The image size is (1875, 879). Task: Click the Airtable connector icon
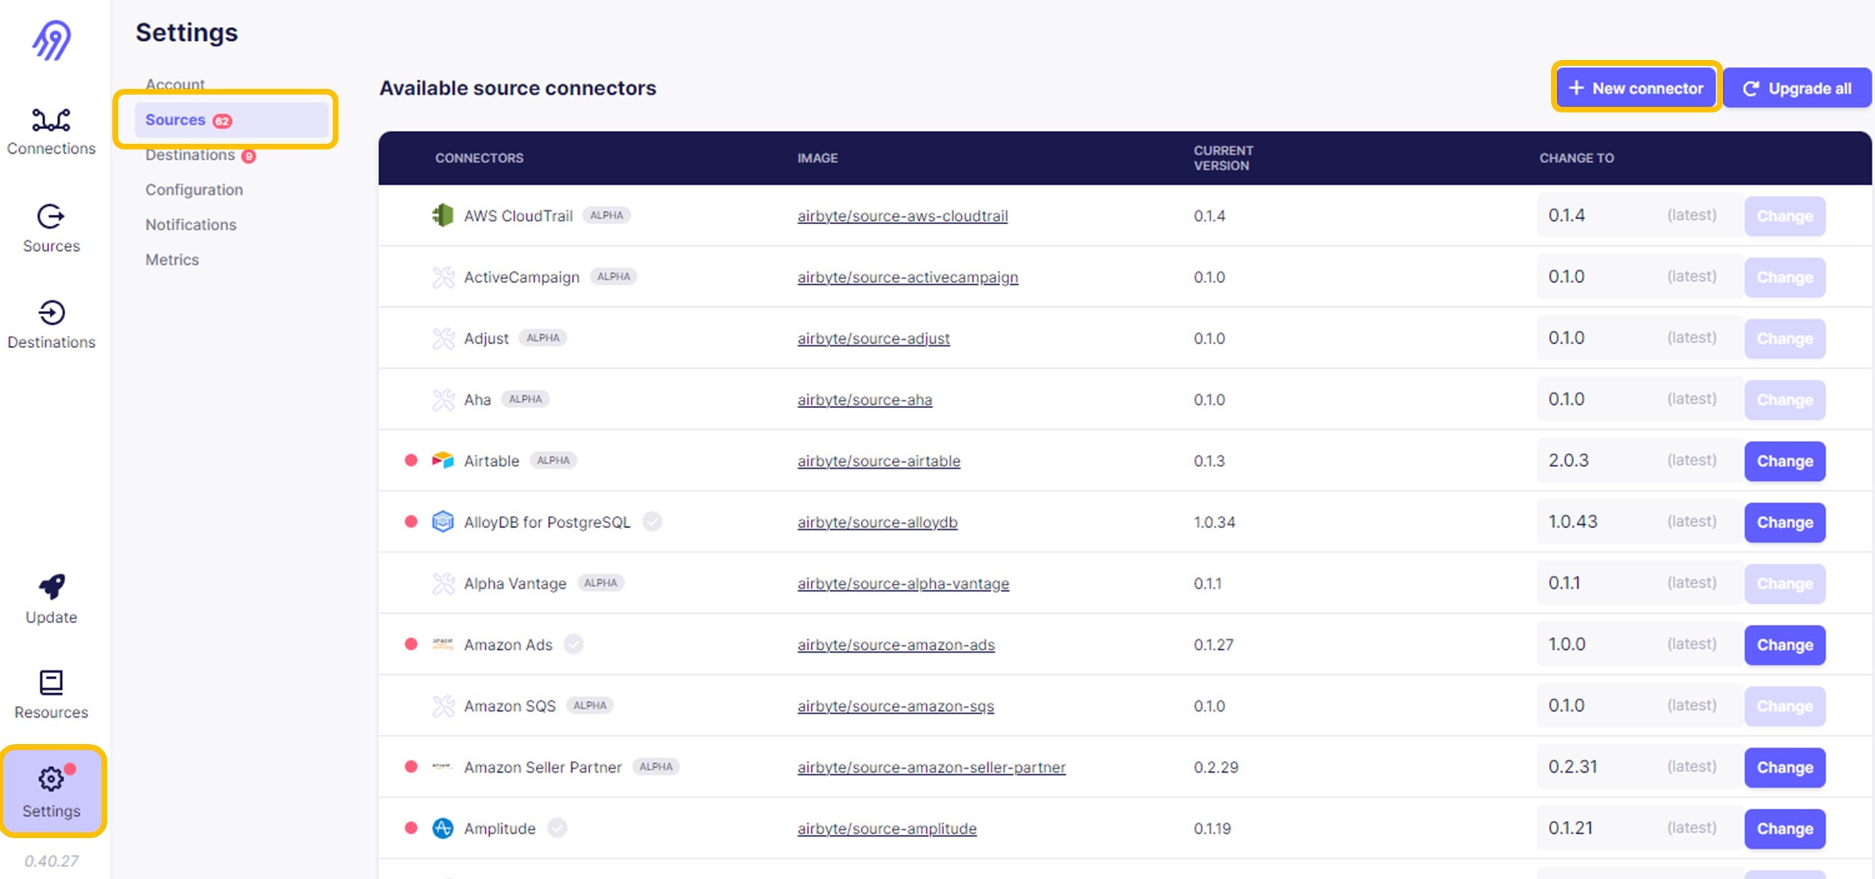click(443, 460)
